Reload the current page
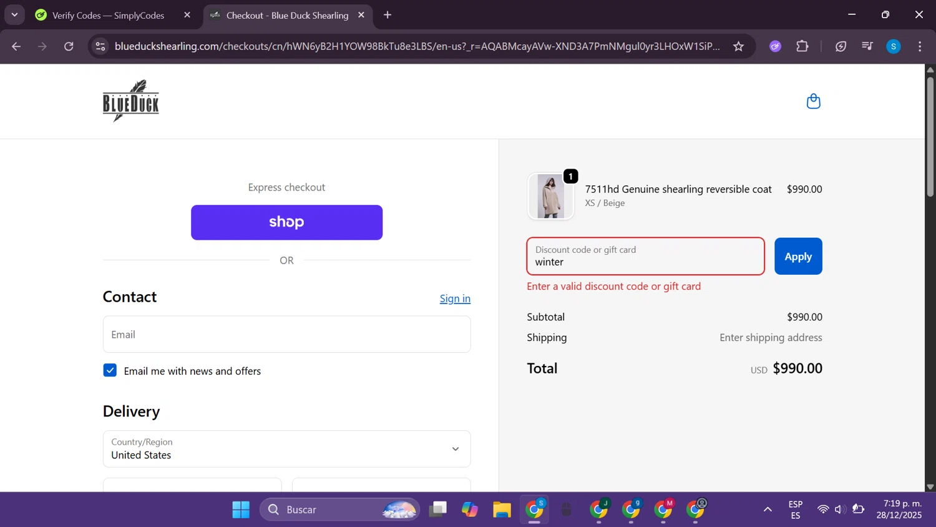The height and width of the screenshot is (527, 936). [x=69, y=46]
